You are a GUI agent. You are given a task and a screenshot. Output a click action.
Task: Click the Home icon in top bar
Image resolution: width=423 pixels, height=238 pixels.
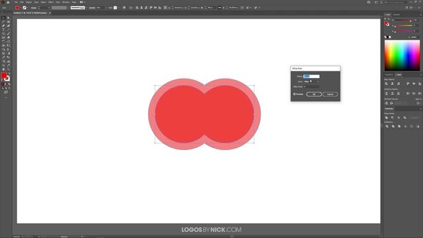coord(8,3)
